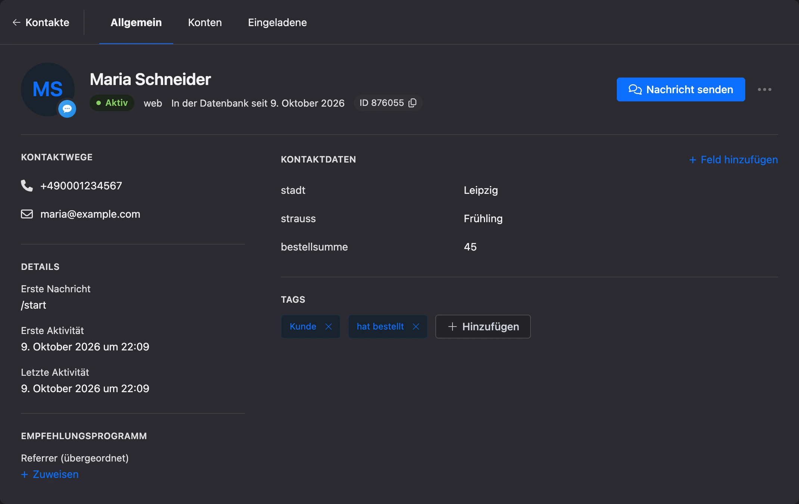Screen dimensions: 799x504
Task: Click the envelope email icon
Action: (27, 214)
